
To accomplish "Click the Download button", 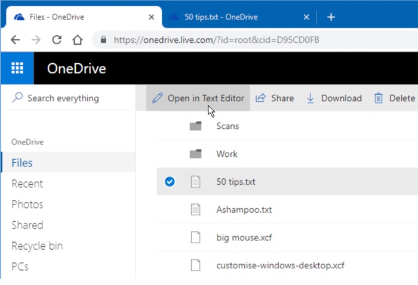I will click(334, 98).
